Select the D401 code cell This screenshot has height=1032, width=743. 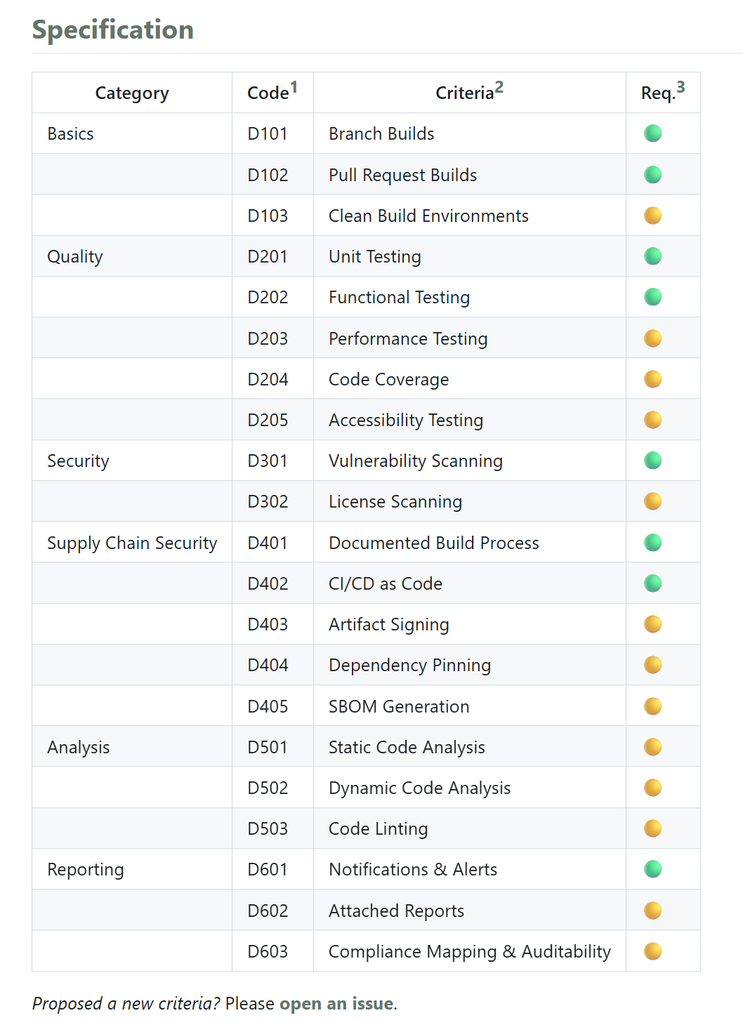click(268, 543)
